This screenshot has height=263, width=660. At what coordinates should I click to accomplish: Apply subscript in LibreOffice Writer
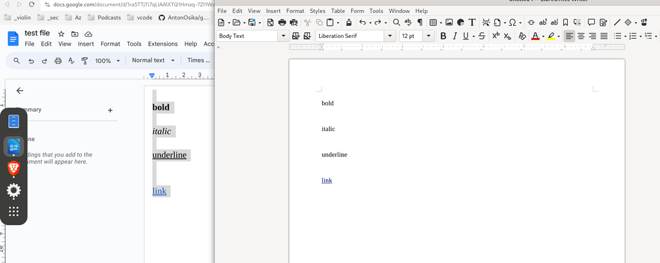pyautogui.click(x=508, y=36)
